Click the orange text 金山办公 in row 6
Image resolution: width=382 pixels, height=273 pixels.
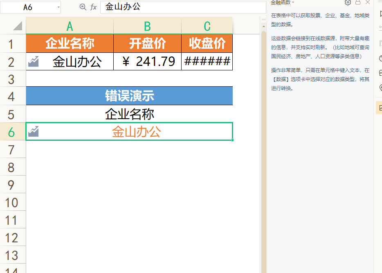pyautogui.click(x=136, y=132)
